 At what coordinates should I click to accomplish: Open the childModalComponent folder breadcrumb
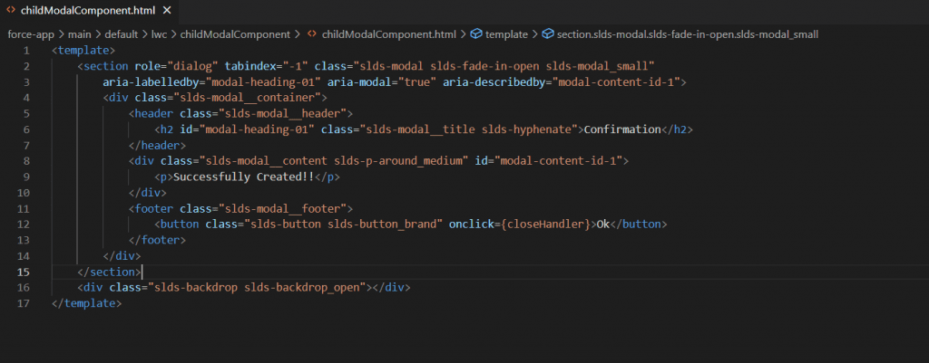(x=235, y=33)
